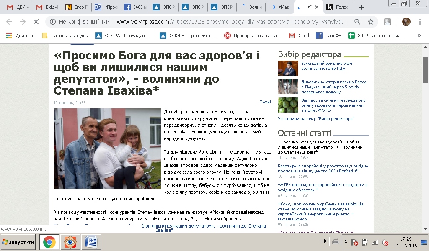The image size is (429, 251).
Task: Click the power plug tray icon
Action: (x=364, y=242)
